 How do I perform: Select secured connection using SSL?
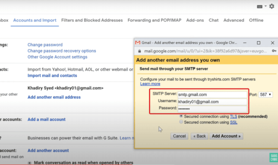(x=181, y=122)
